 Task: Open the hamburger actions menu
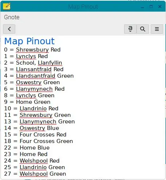pos(157,29)
